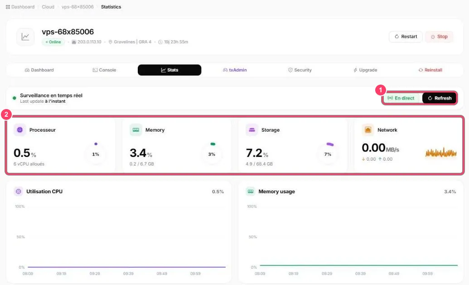Click the 19j 23h 55m uptime text
469x285 pixels.
tap(176, 42)
